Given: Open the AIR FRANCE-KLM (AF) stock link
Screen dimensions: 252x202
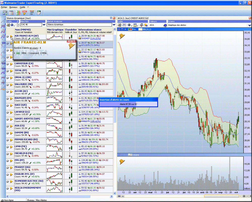Looking at the screenshot, I should pyautogui.click(x=26, y=36).
